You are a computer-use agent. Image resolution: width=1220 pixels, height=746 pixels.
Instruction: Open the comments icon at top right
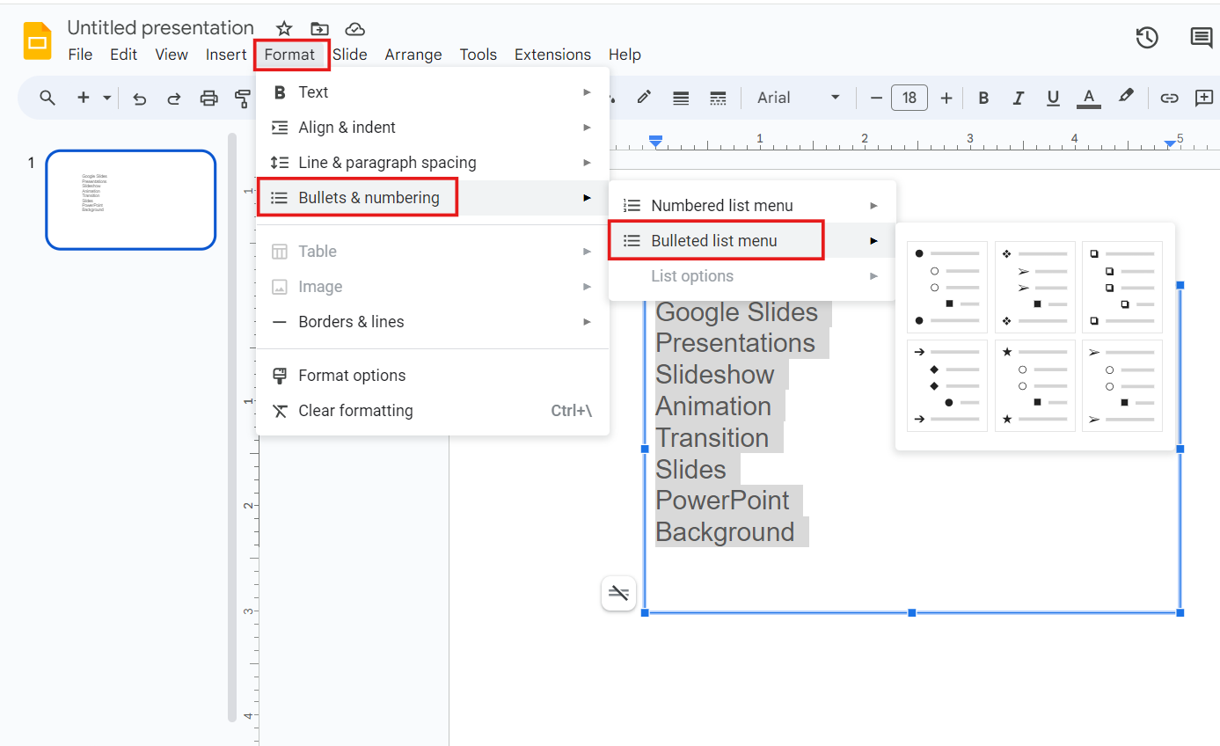(1202, 37)
